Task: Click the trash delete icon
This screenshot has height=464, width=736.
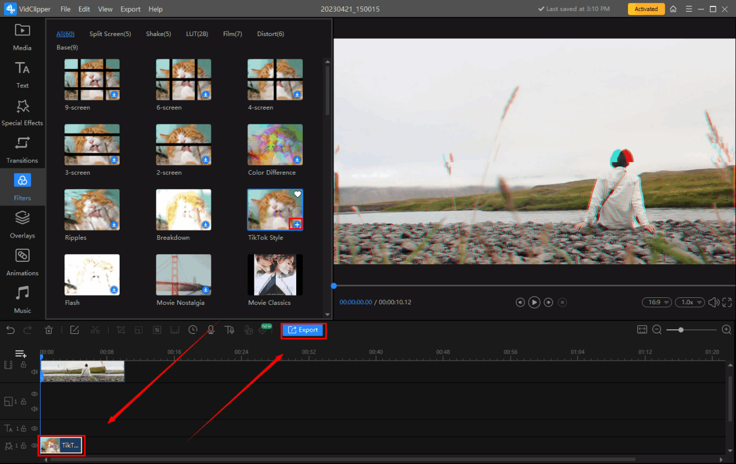Action: (x=49, y=330)
